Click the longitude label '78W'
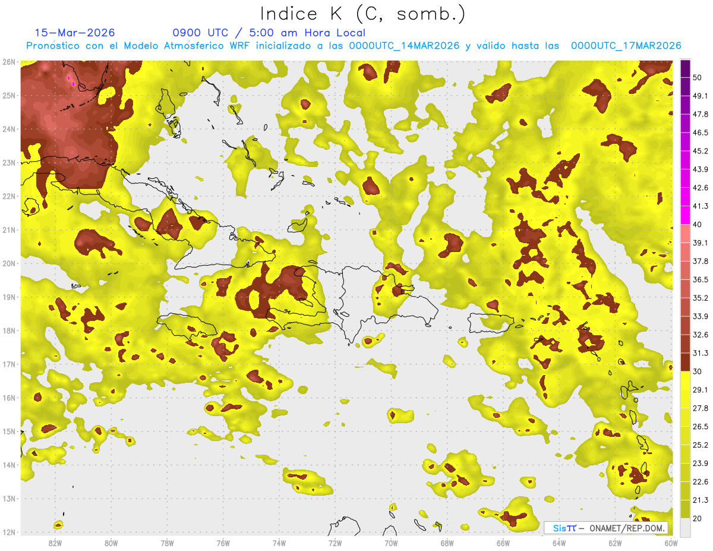713x551 pixels. pyautogui.click(x=167, y=543)
